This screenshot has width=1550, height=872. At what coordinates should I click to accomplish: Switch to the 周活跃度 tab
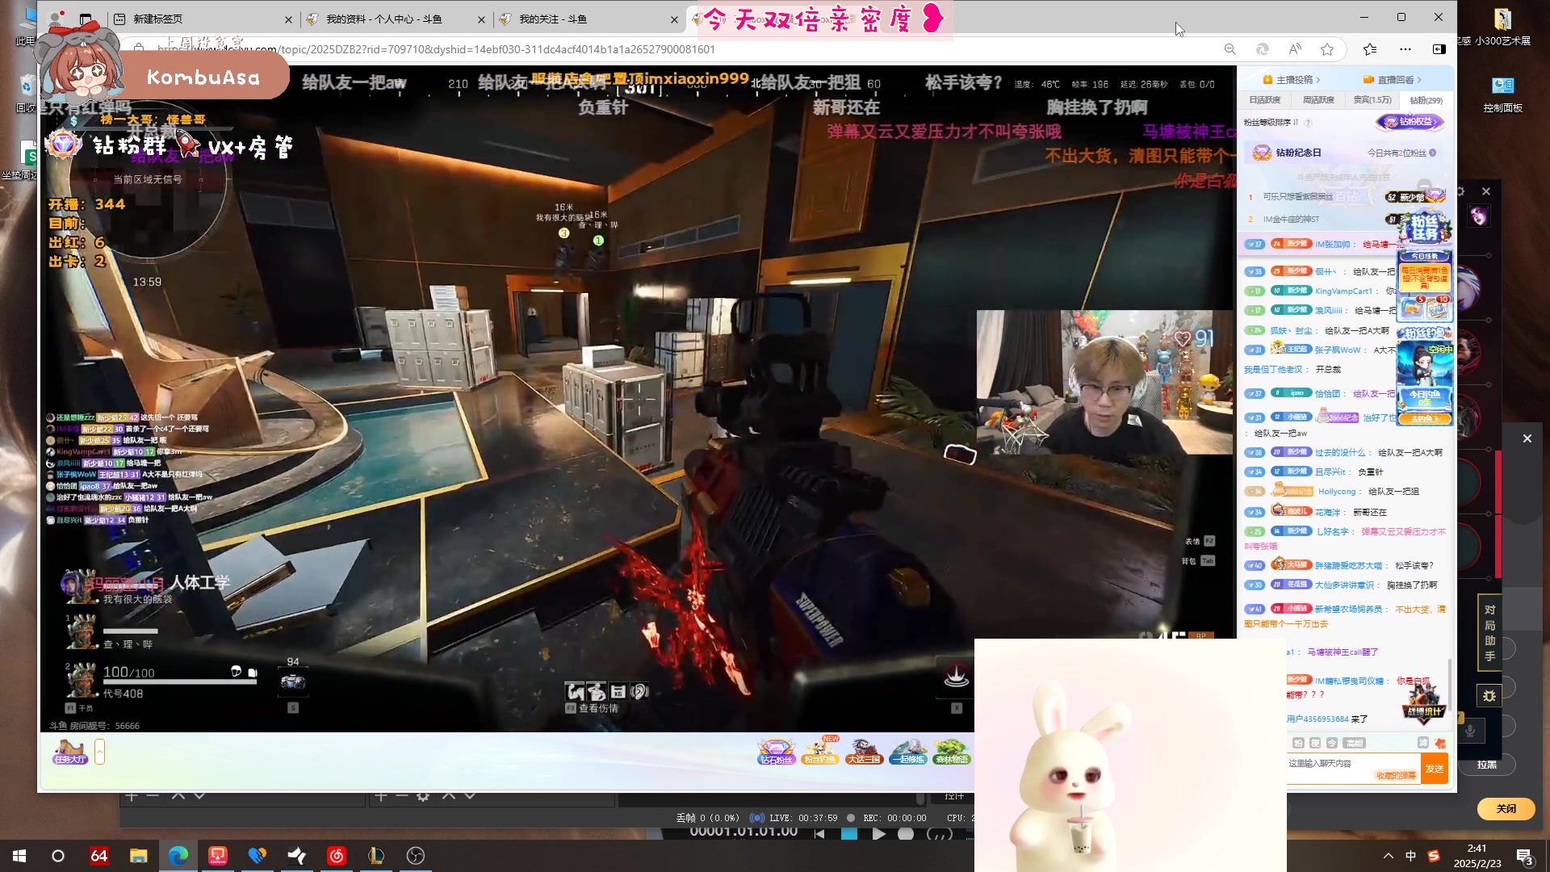click(1318, 100)
